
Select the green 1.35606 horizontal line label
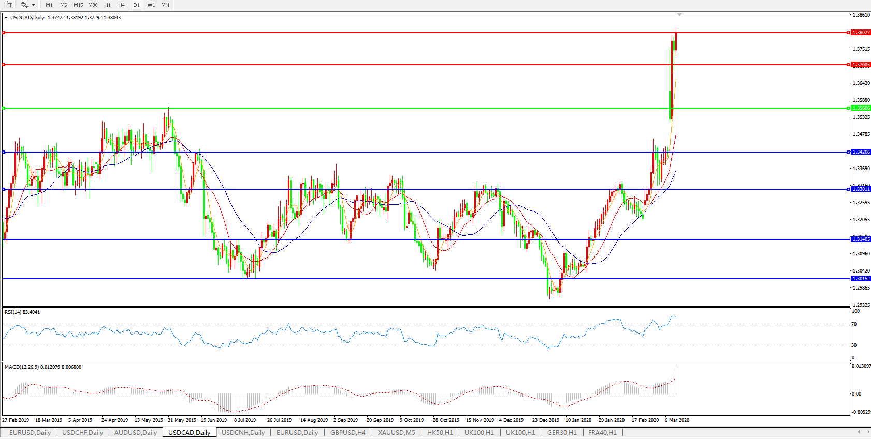(861, 108)
